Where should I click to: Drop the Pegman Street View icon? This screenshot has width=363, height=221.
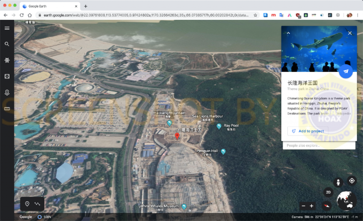click(338, 182)
